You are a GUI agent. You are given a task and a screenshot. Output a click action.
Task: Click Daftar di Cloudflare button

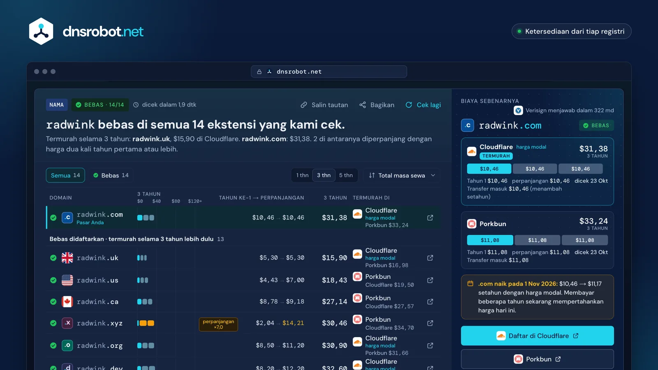[537, 336]
